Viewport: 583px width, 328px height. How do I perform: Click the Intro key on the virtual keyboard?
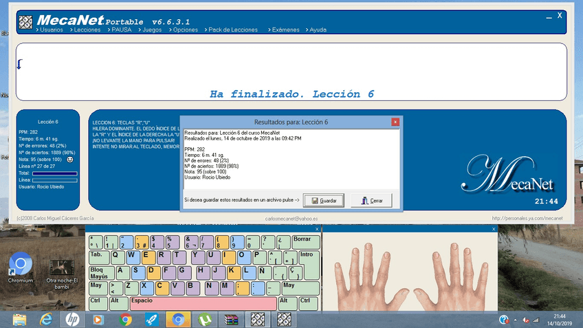[309, 265]
